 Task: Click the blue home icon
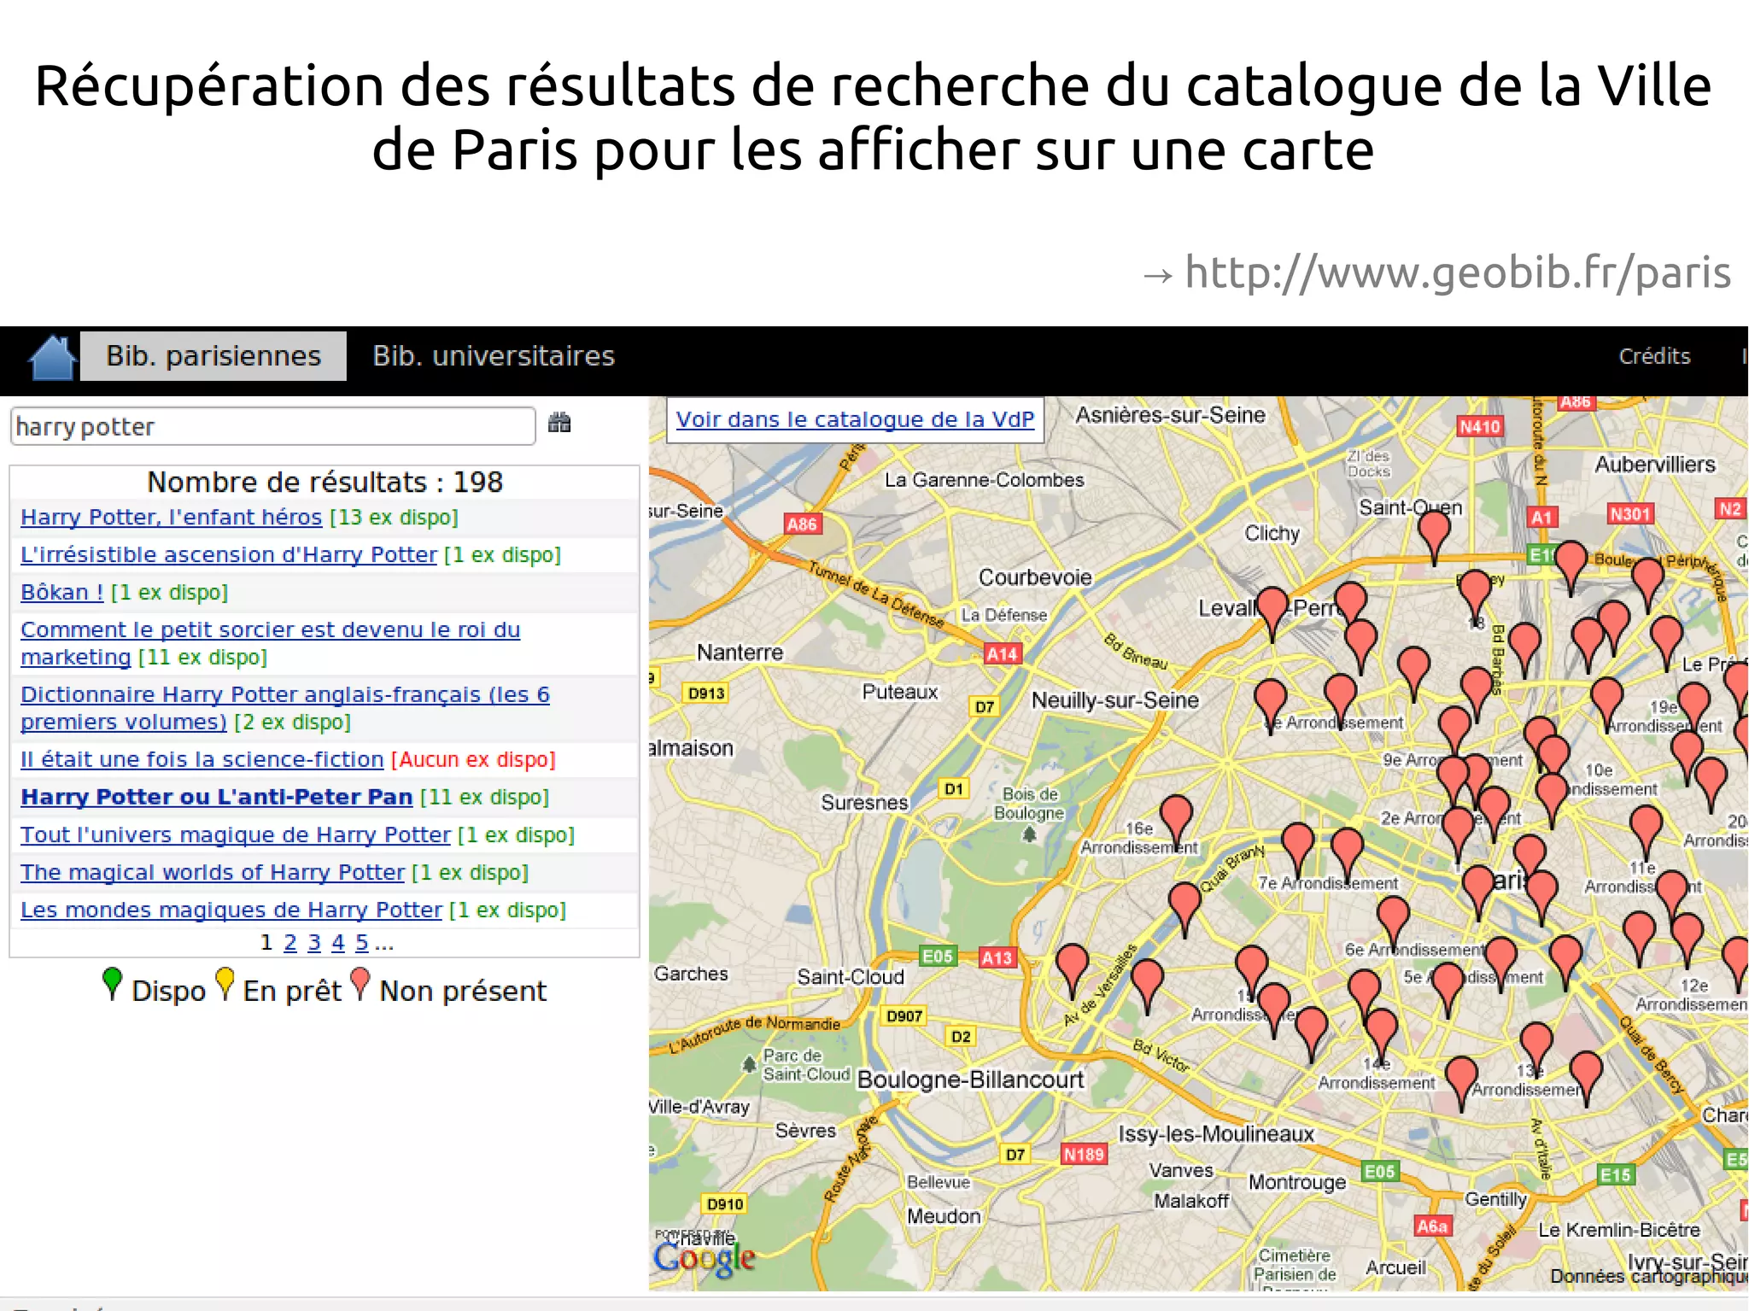52,357
